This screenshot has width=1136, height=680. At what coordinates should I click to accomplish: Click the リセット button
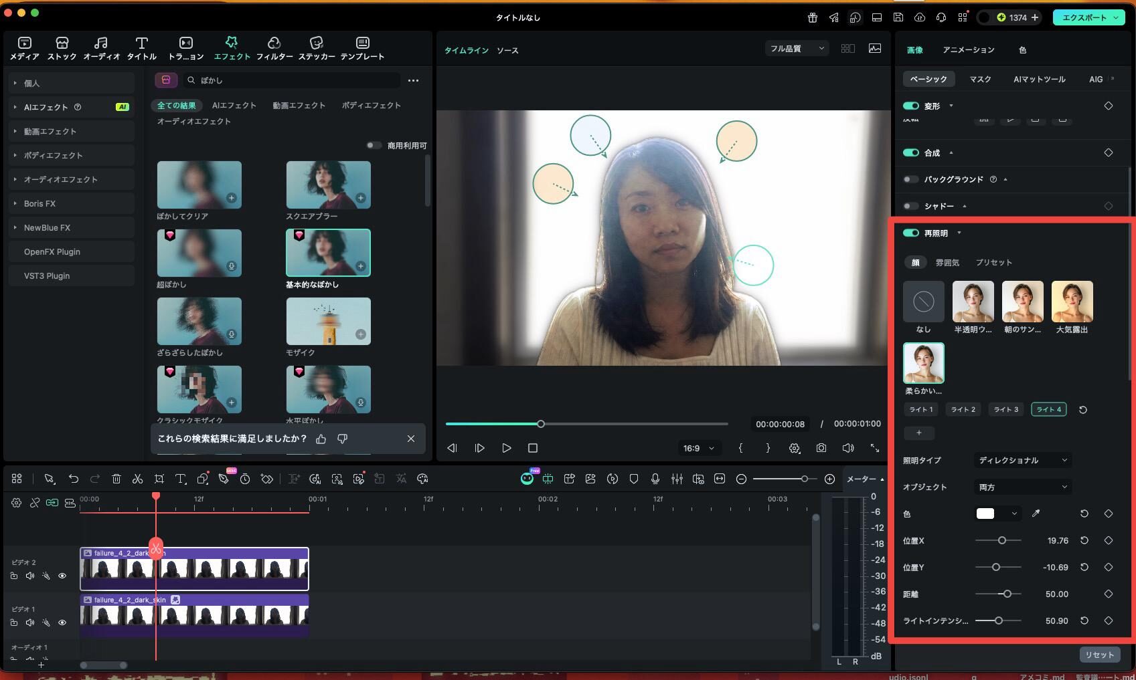point(1100,655)
